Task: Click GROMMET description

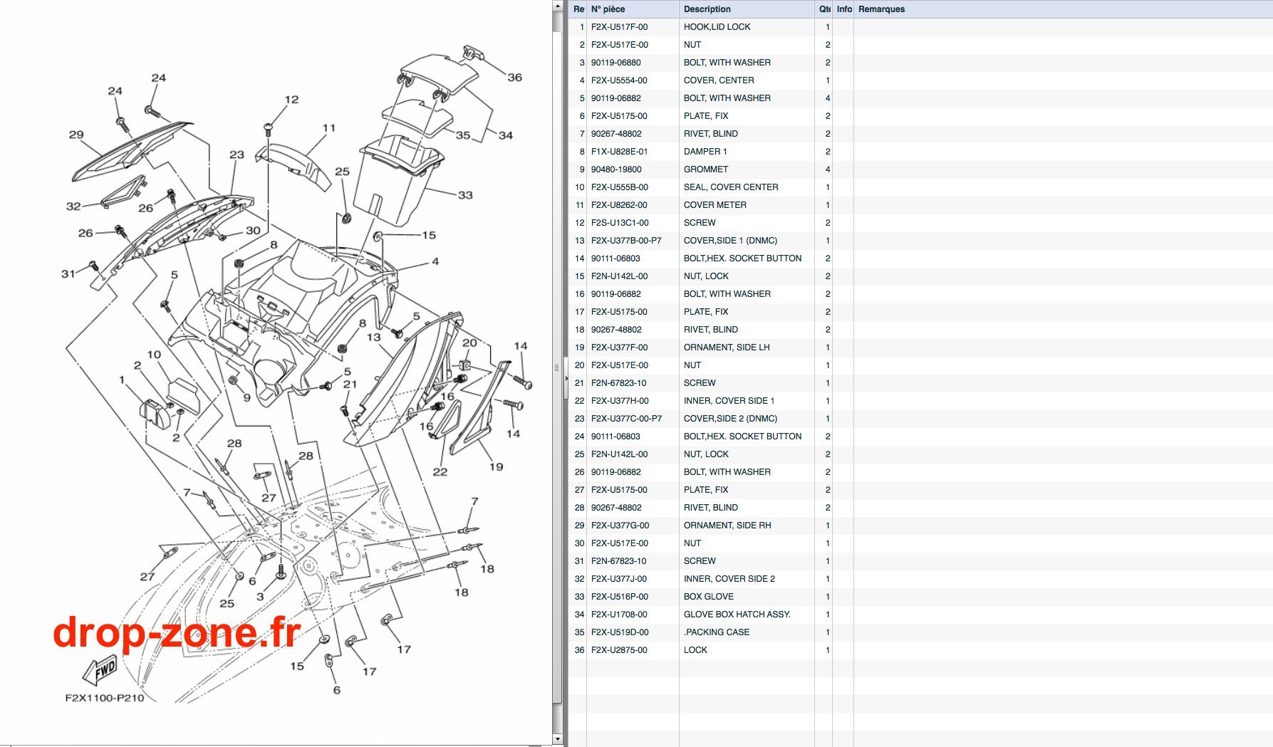Action: [x=705, y=169]
